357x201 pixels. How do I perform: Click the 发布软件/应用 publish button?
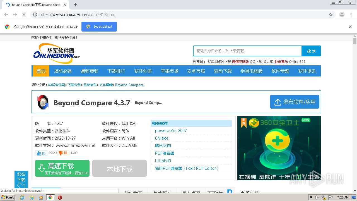[x=295, y=102]
